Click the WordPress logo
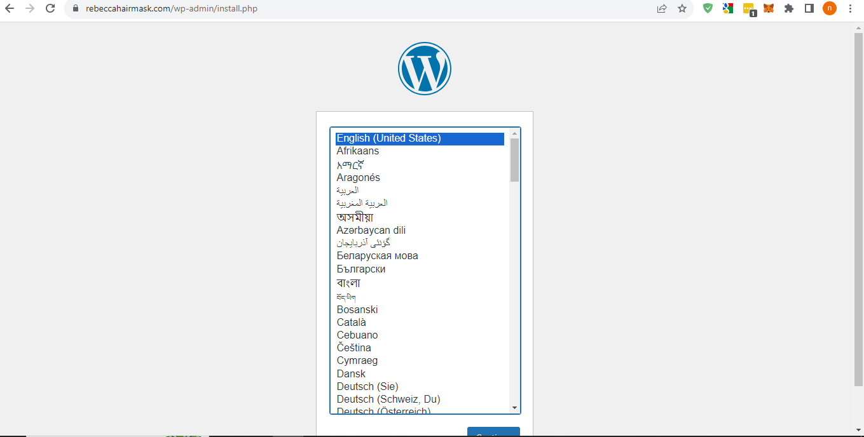Viewport: 864px width, 437px height. coord(425,69)
